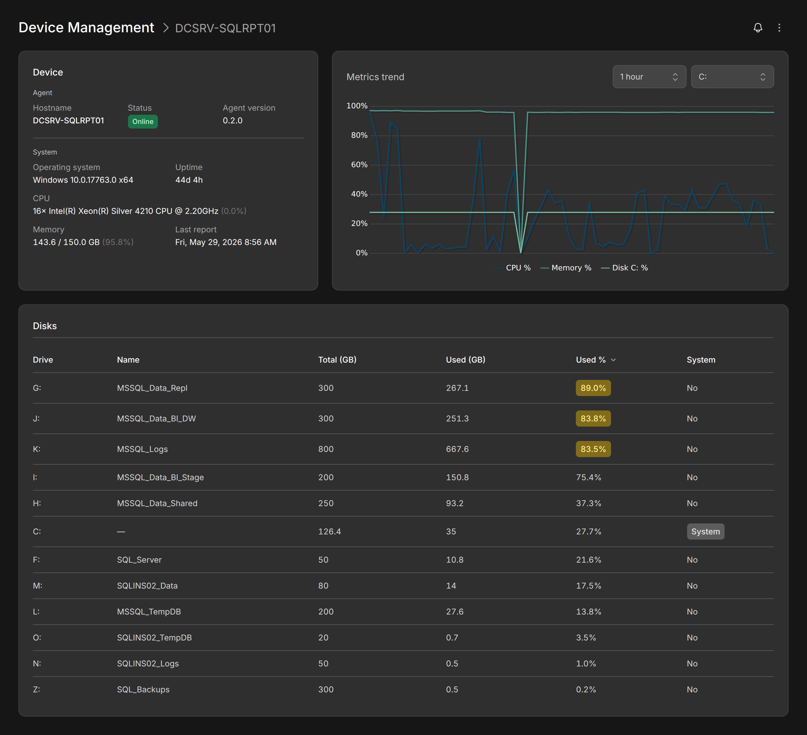Click the last report timestamp
Screen dimensions: 807x735
click(226, 242)
